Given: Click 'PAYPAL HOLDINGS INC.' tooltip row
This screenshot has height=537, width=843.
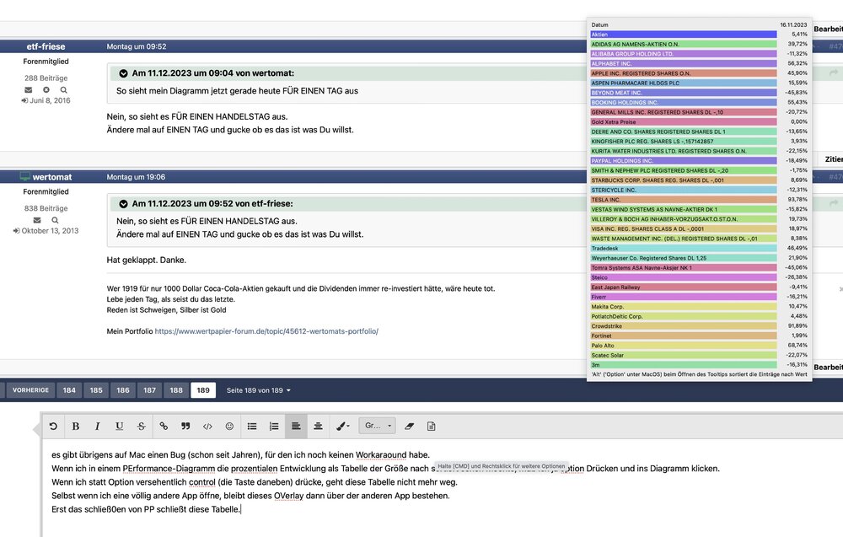Looking at the screenshot, I should coord(684,161).
